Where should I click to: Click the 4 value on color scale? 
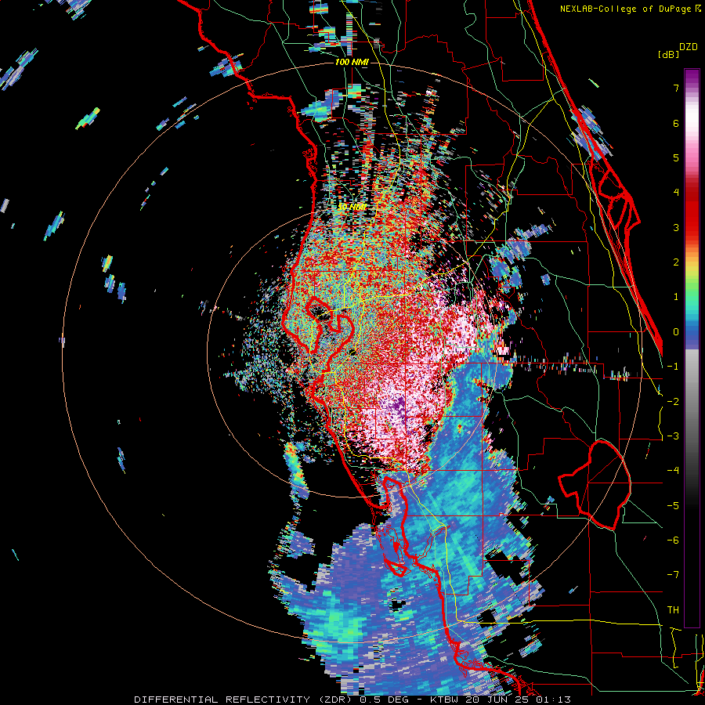pyautogui.click(x=676, y=193)
